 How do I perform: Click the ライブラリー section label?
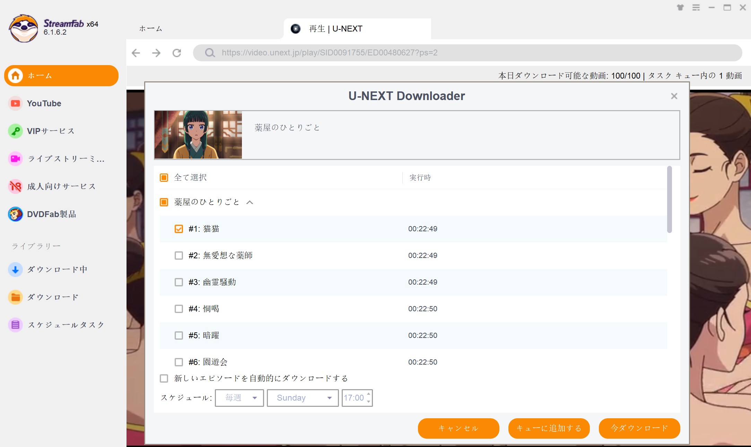click(x=36, y=246)
